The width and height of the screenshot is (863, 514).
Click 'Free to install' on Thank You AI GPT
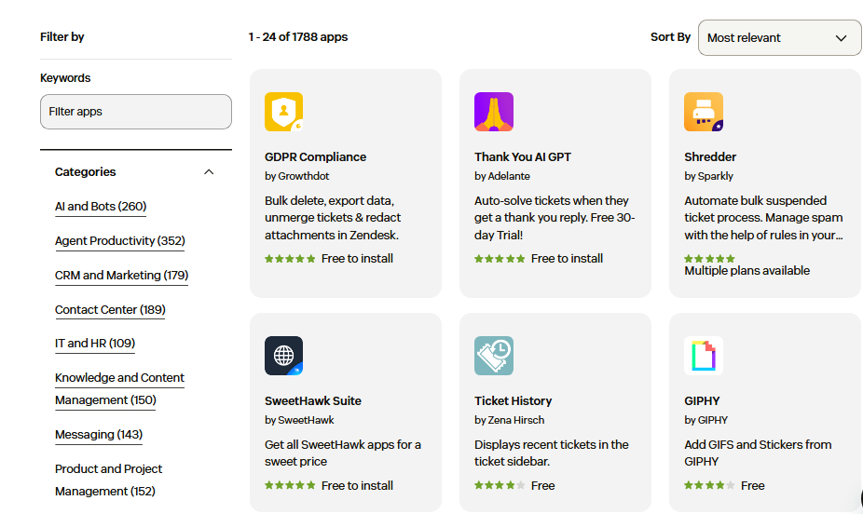567,259
